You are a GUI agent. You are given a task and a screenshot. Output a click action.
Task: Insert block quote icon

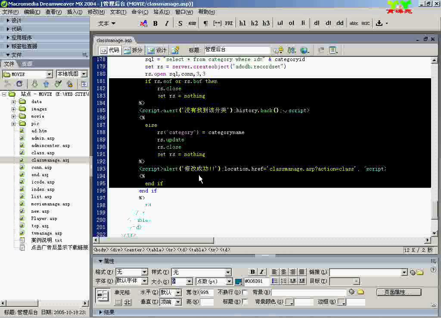217,24
